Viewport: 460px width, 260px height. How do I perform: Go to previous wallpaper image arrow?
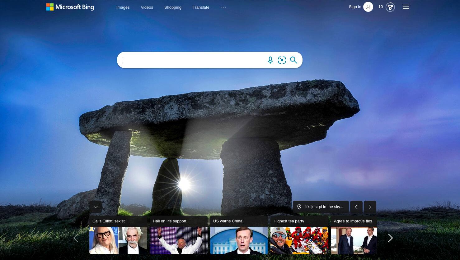[356, 207]
